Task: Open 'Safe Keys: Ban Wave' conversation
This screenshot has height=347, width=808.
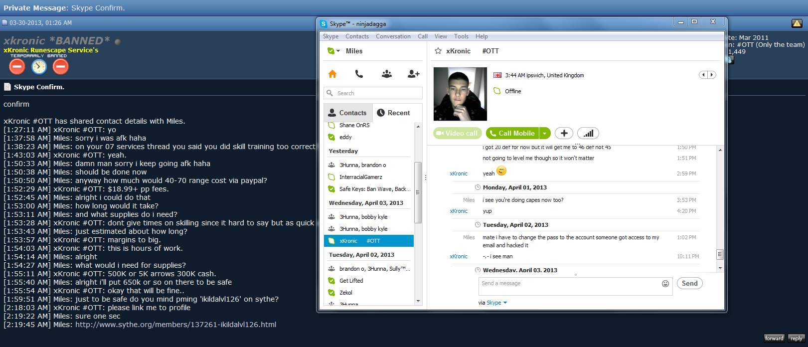Action: [x=369, y=189]
